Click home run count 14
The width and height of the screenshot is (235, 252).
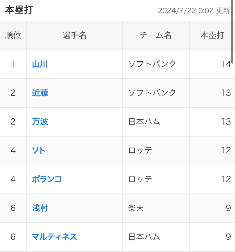click(226, 64)
